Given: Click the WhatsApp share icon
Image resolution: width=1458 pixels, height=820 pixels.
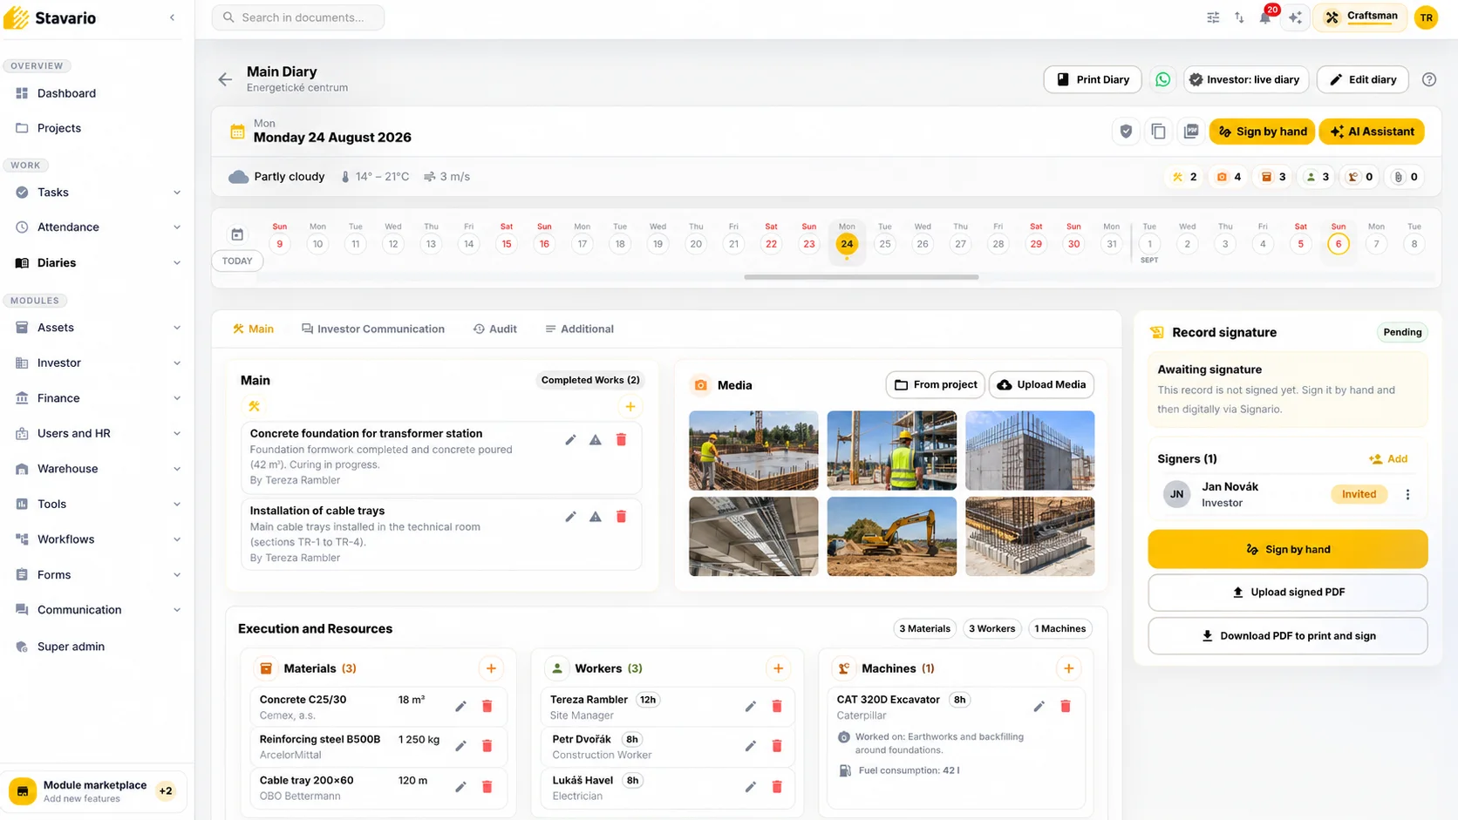Looking at the screenshot, I should (1162, 79).
